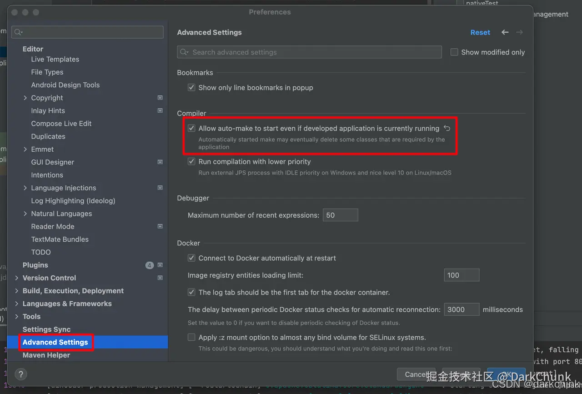The image size is (582, 394).
Task: Open Settings Sync page
Action: pos(46,329)
